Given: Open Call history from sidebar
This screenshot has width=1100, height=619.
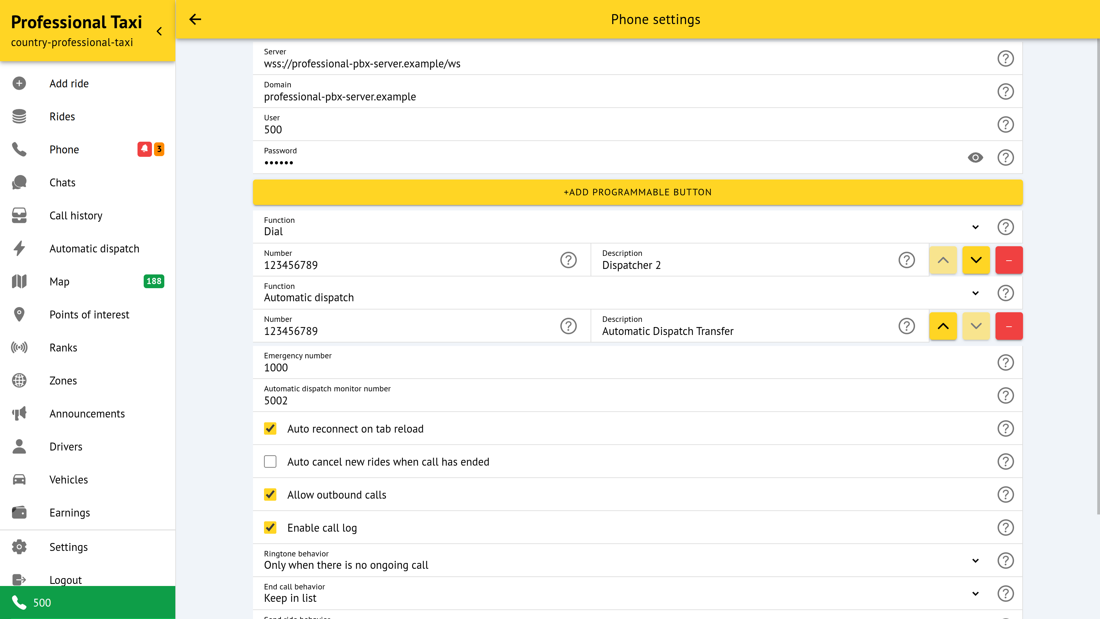Looking at the screenshot, I should tap(76, 216).
